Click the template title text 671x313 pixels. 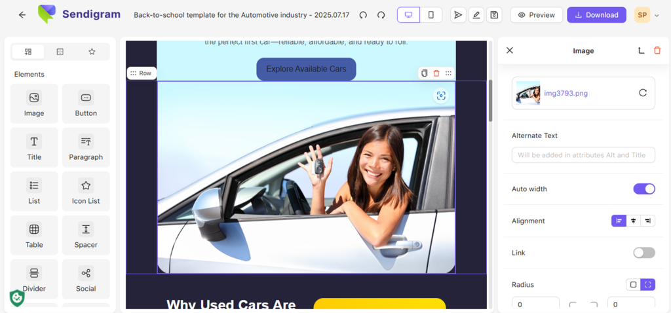click(x=241, y=15)
